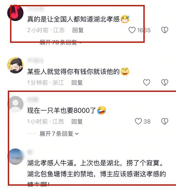Expand 展开7条回复 replies
176x189 pixels.
point(59,134)
